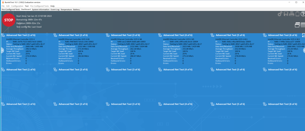
Task: Open test configuration gears icon
Action: pos(280,14)
